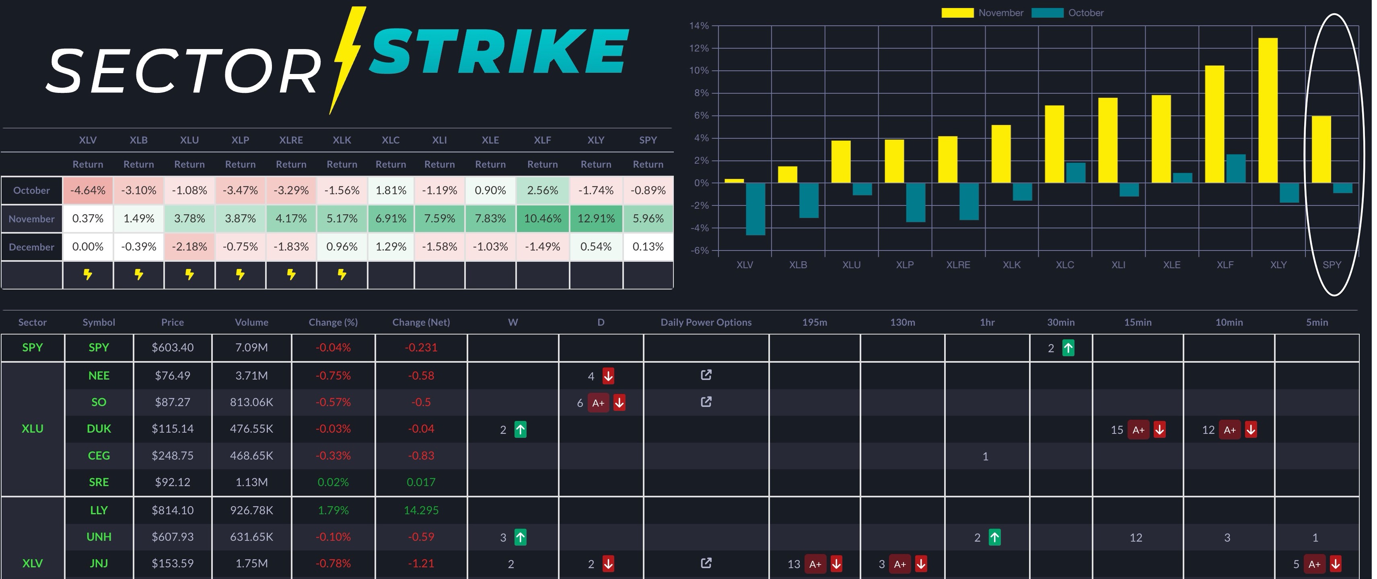Click green up arrow in UNH weekly cell

coord(520,537)
